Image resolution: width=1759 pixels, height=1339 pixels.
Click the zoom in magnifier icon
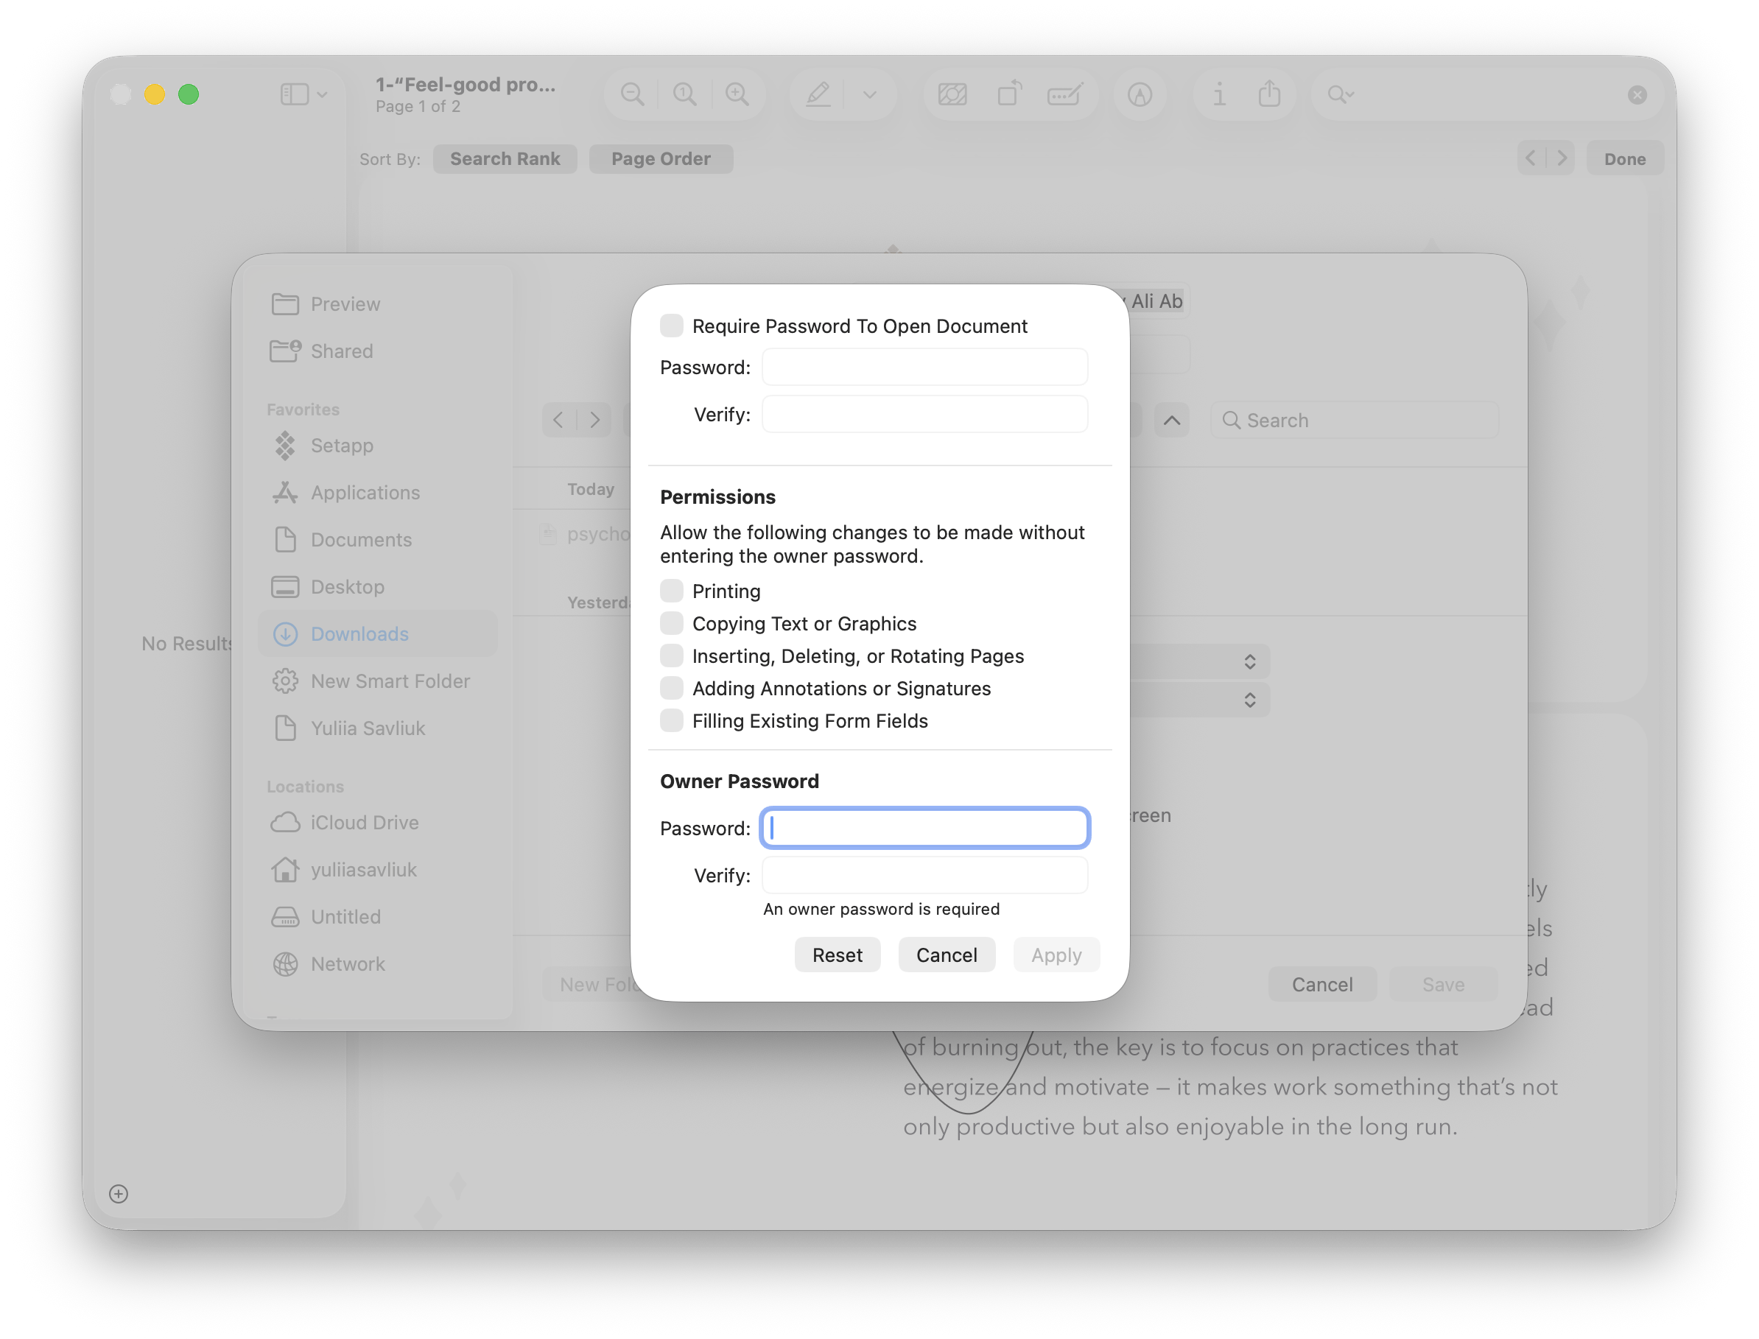tap(737, 95)
